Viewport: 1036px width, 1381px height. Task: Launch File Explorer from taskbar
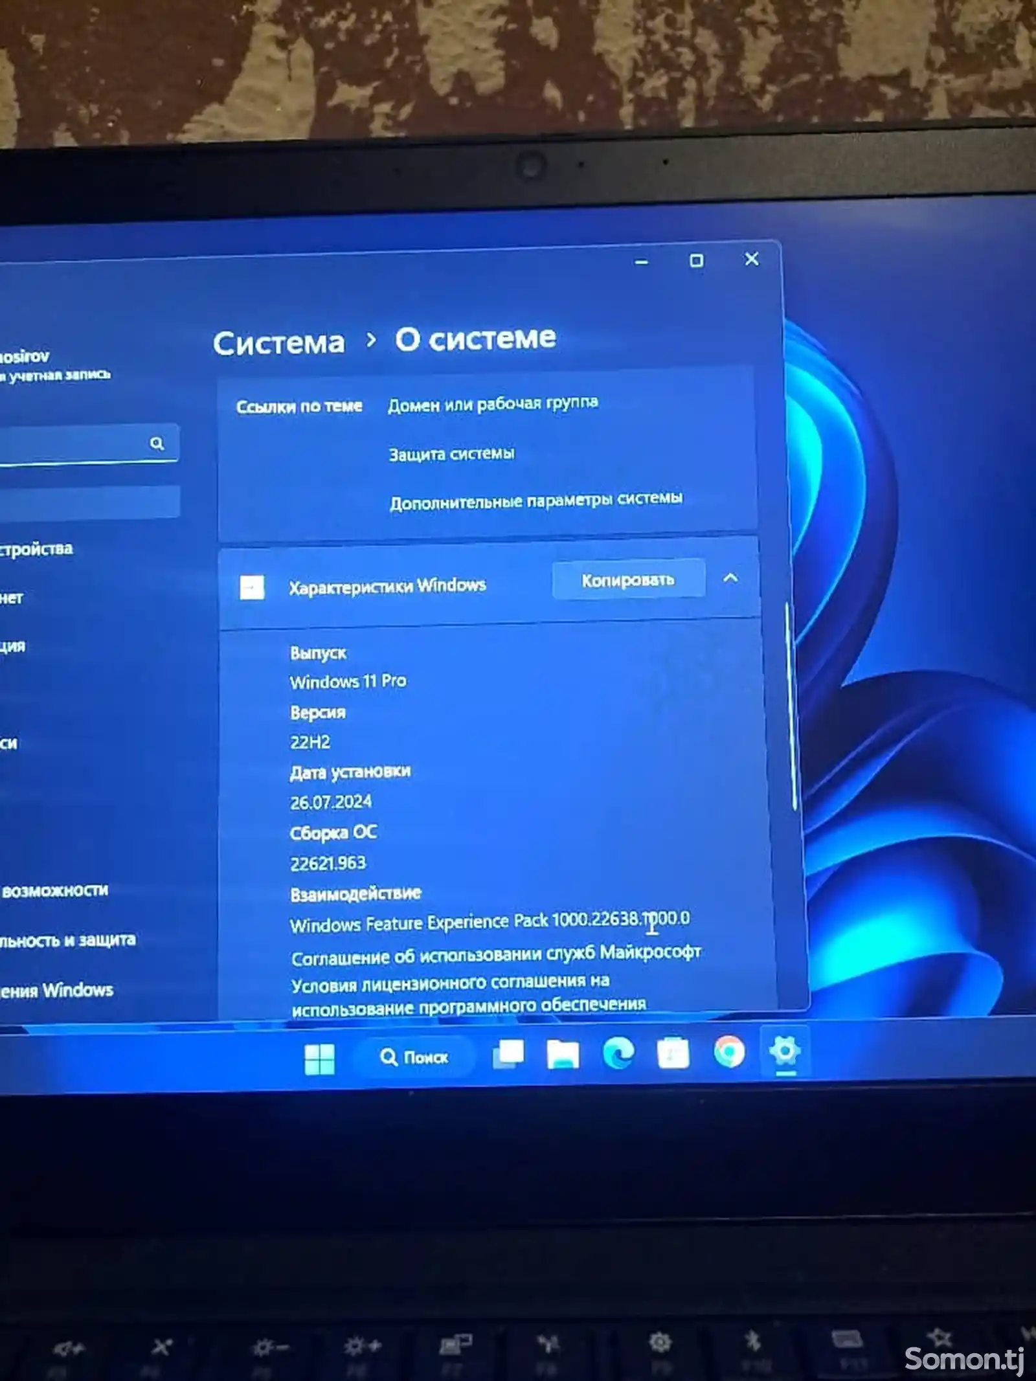click(563, 1055)
